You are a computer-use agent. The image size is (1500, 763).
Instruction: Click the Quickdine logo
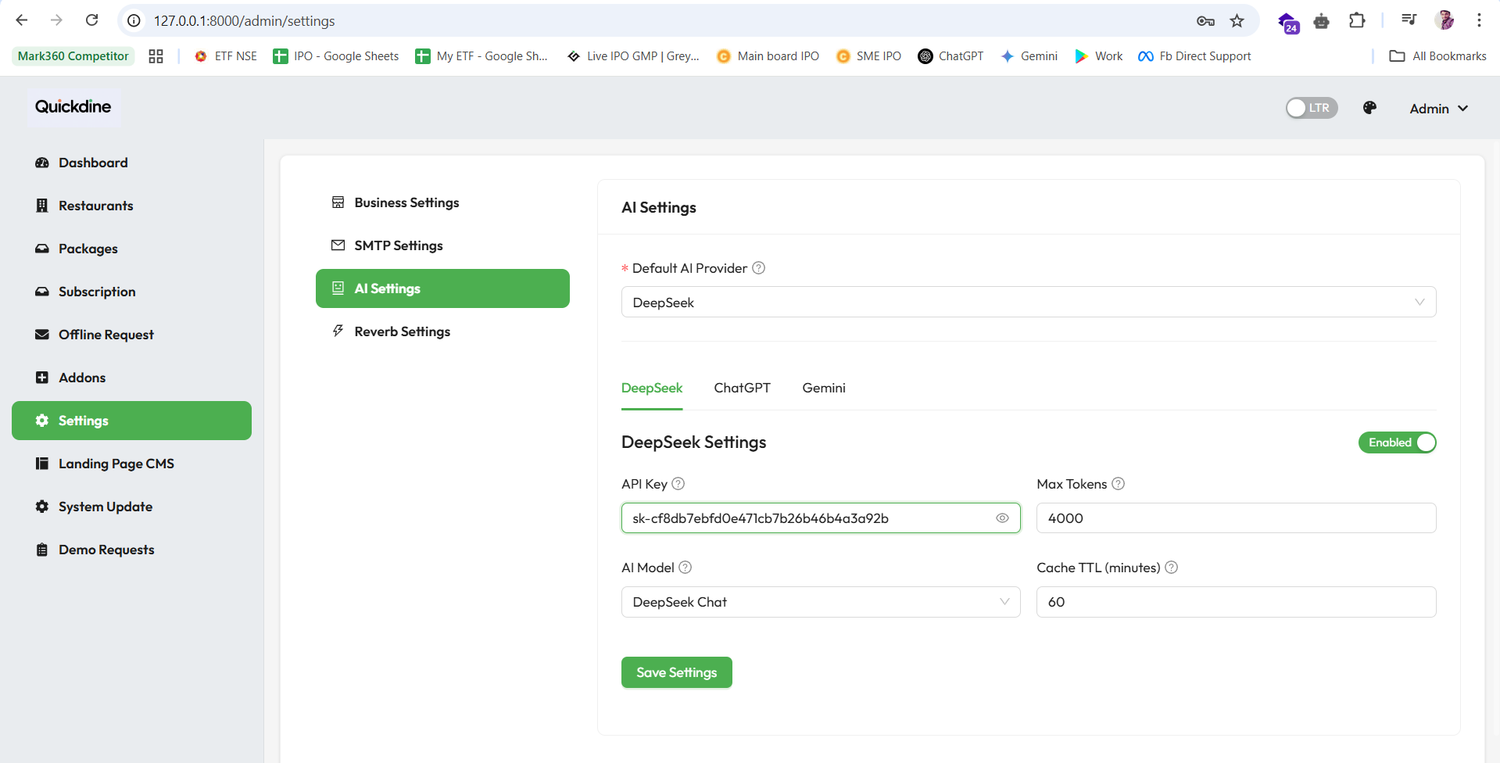coord(73,107)
